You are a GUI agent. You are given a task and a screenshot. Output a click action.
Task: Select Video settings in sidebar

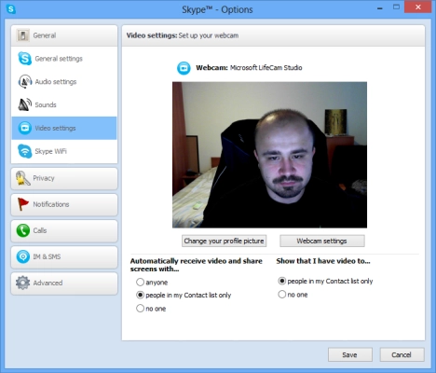[x=64, y=128]
